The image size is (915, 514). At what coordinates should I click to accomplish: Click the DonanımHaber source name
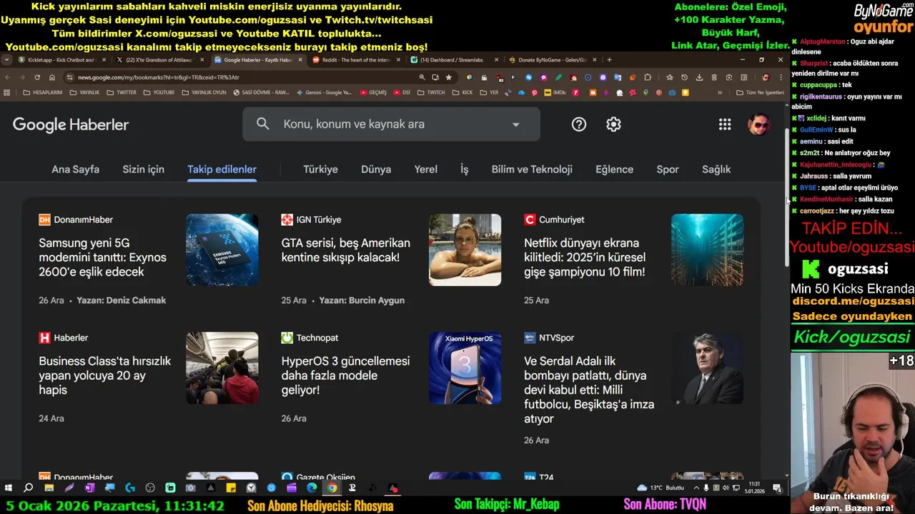tap(83, 220)
